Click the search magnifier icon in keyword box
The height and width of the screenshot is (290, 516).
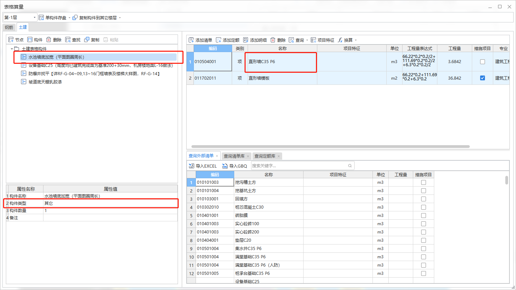point(350,166)
